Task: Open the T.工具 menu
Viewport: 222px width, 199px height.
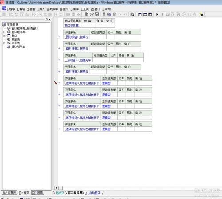Action: click(x=85, y=9)
